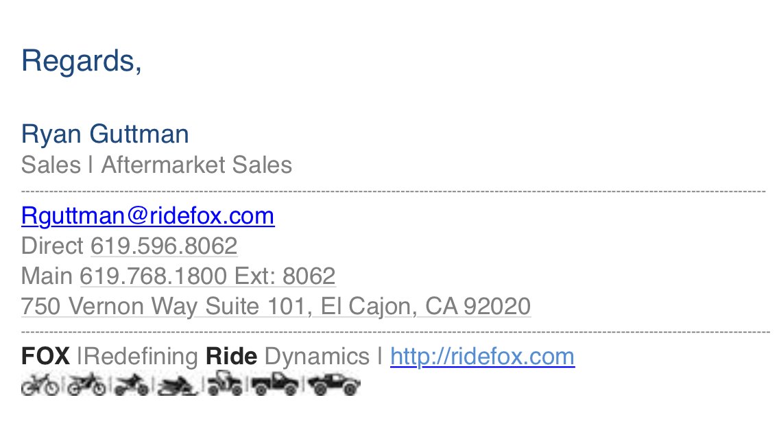Click the bold FOX word
The image size is (779, 439).
pyautogui.click(x=46, y=357)
